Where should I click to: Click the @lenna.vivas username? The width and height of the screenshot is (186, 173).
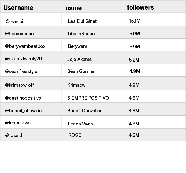[18, 123]
